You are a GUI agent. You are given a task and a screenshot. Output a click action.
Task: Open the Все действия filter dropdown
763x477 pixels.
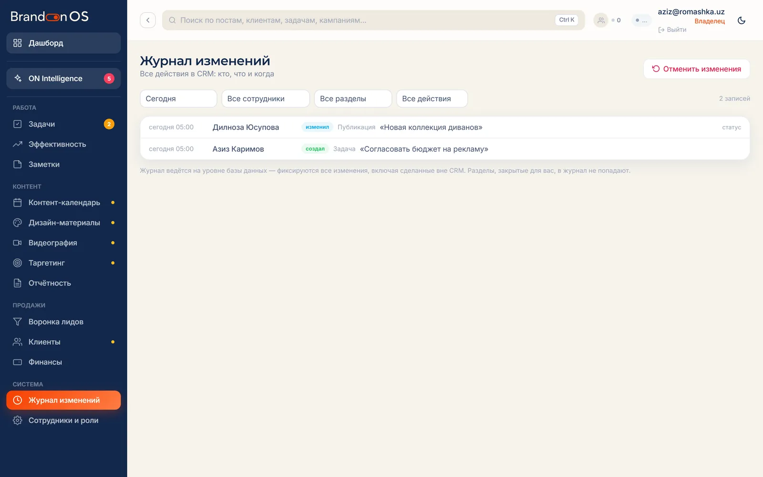click(432, 99)
